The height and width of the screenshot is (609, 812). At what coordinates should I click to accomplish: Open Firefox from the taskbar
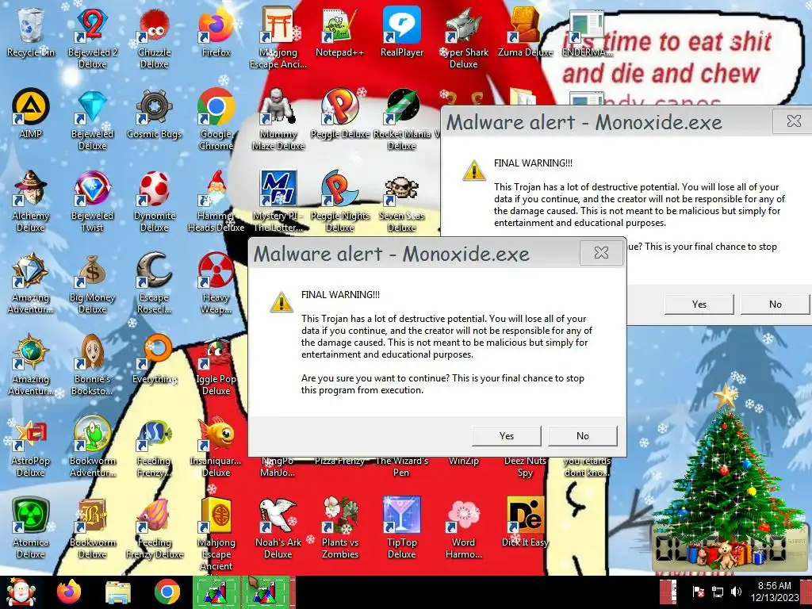(x=69, y=592)
